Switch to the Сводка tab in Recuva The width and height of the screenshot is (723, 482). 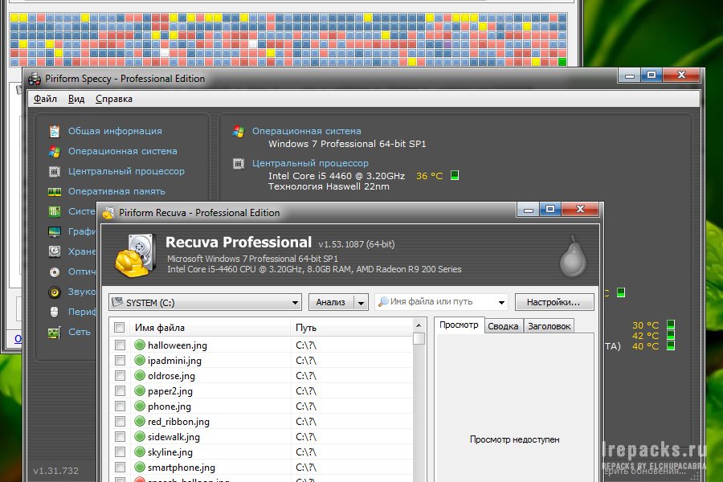pos(503,326)
